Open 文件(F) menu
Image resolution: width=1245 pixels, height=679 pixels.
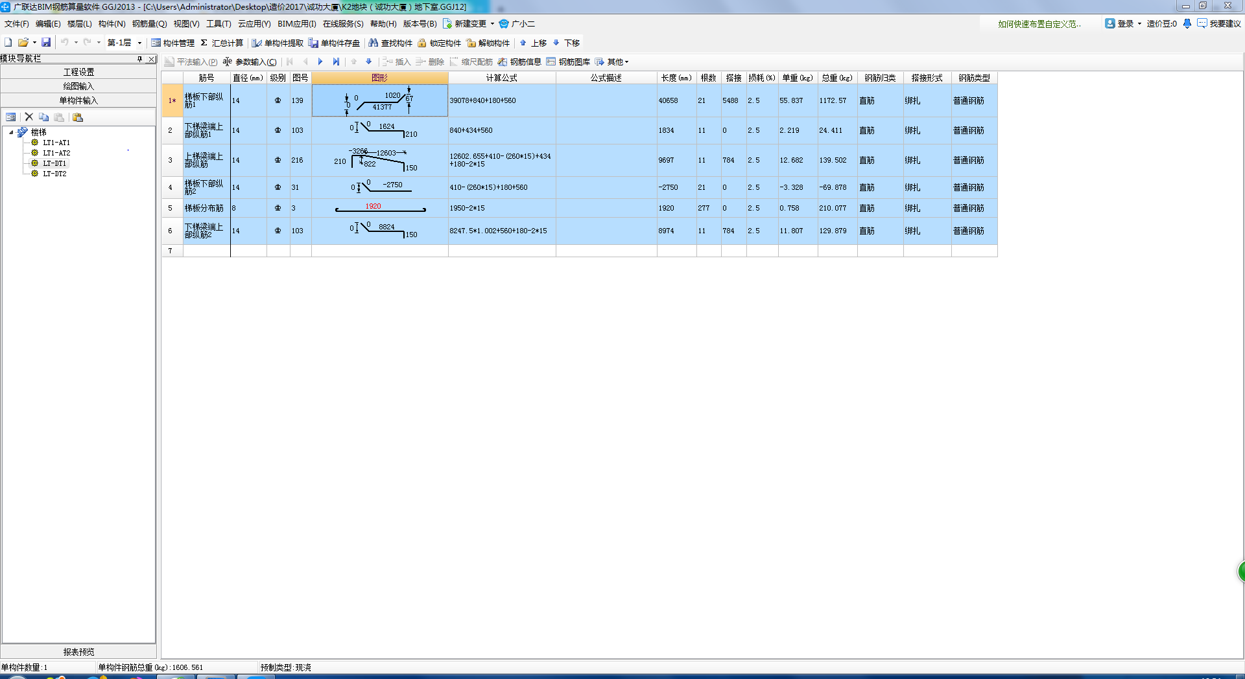click(x=17, y=24)
